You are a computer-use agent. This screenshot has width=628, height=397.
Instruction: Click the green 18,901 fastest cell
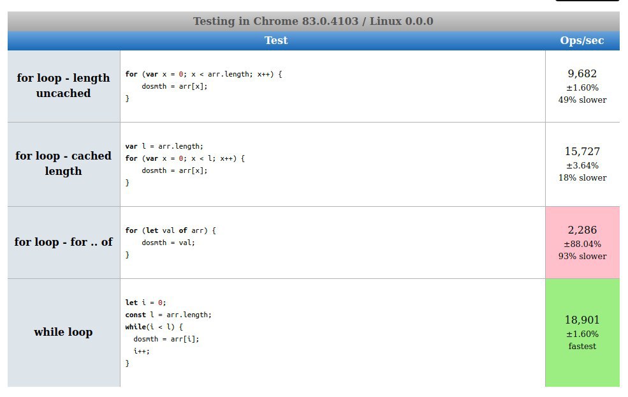tap(582, 333)
